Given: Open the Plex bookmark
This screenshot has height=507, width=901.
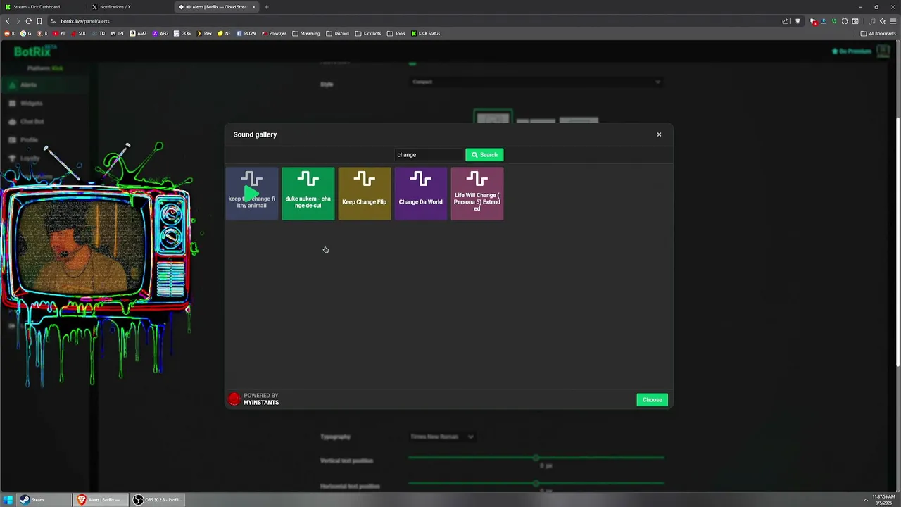Looking at the screenshot, I should (203, 33).
